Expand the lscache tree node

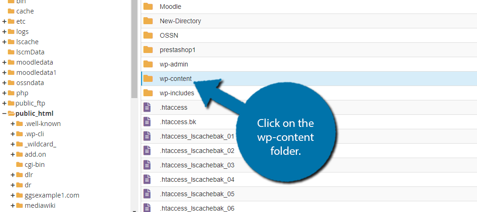pyautogui.click(x=4, y=42)
